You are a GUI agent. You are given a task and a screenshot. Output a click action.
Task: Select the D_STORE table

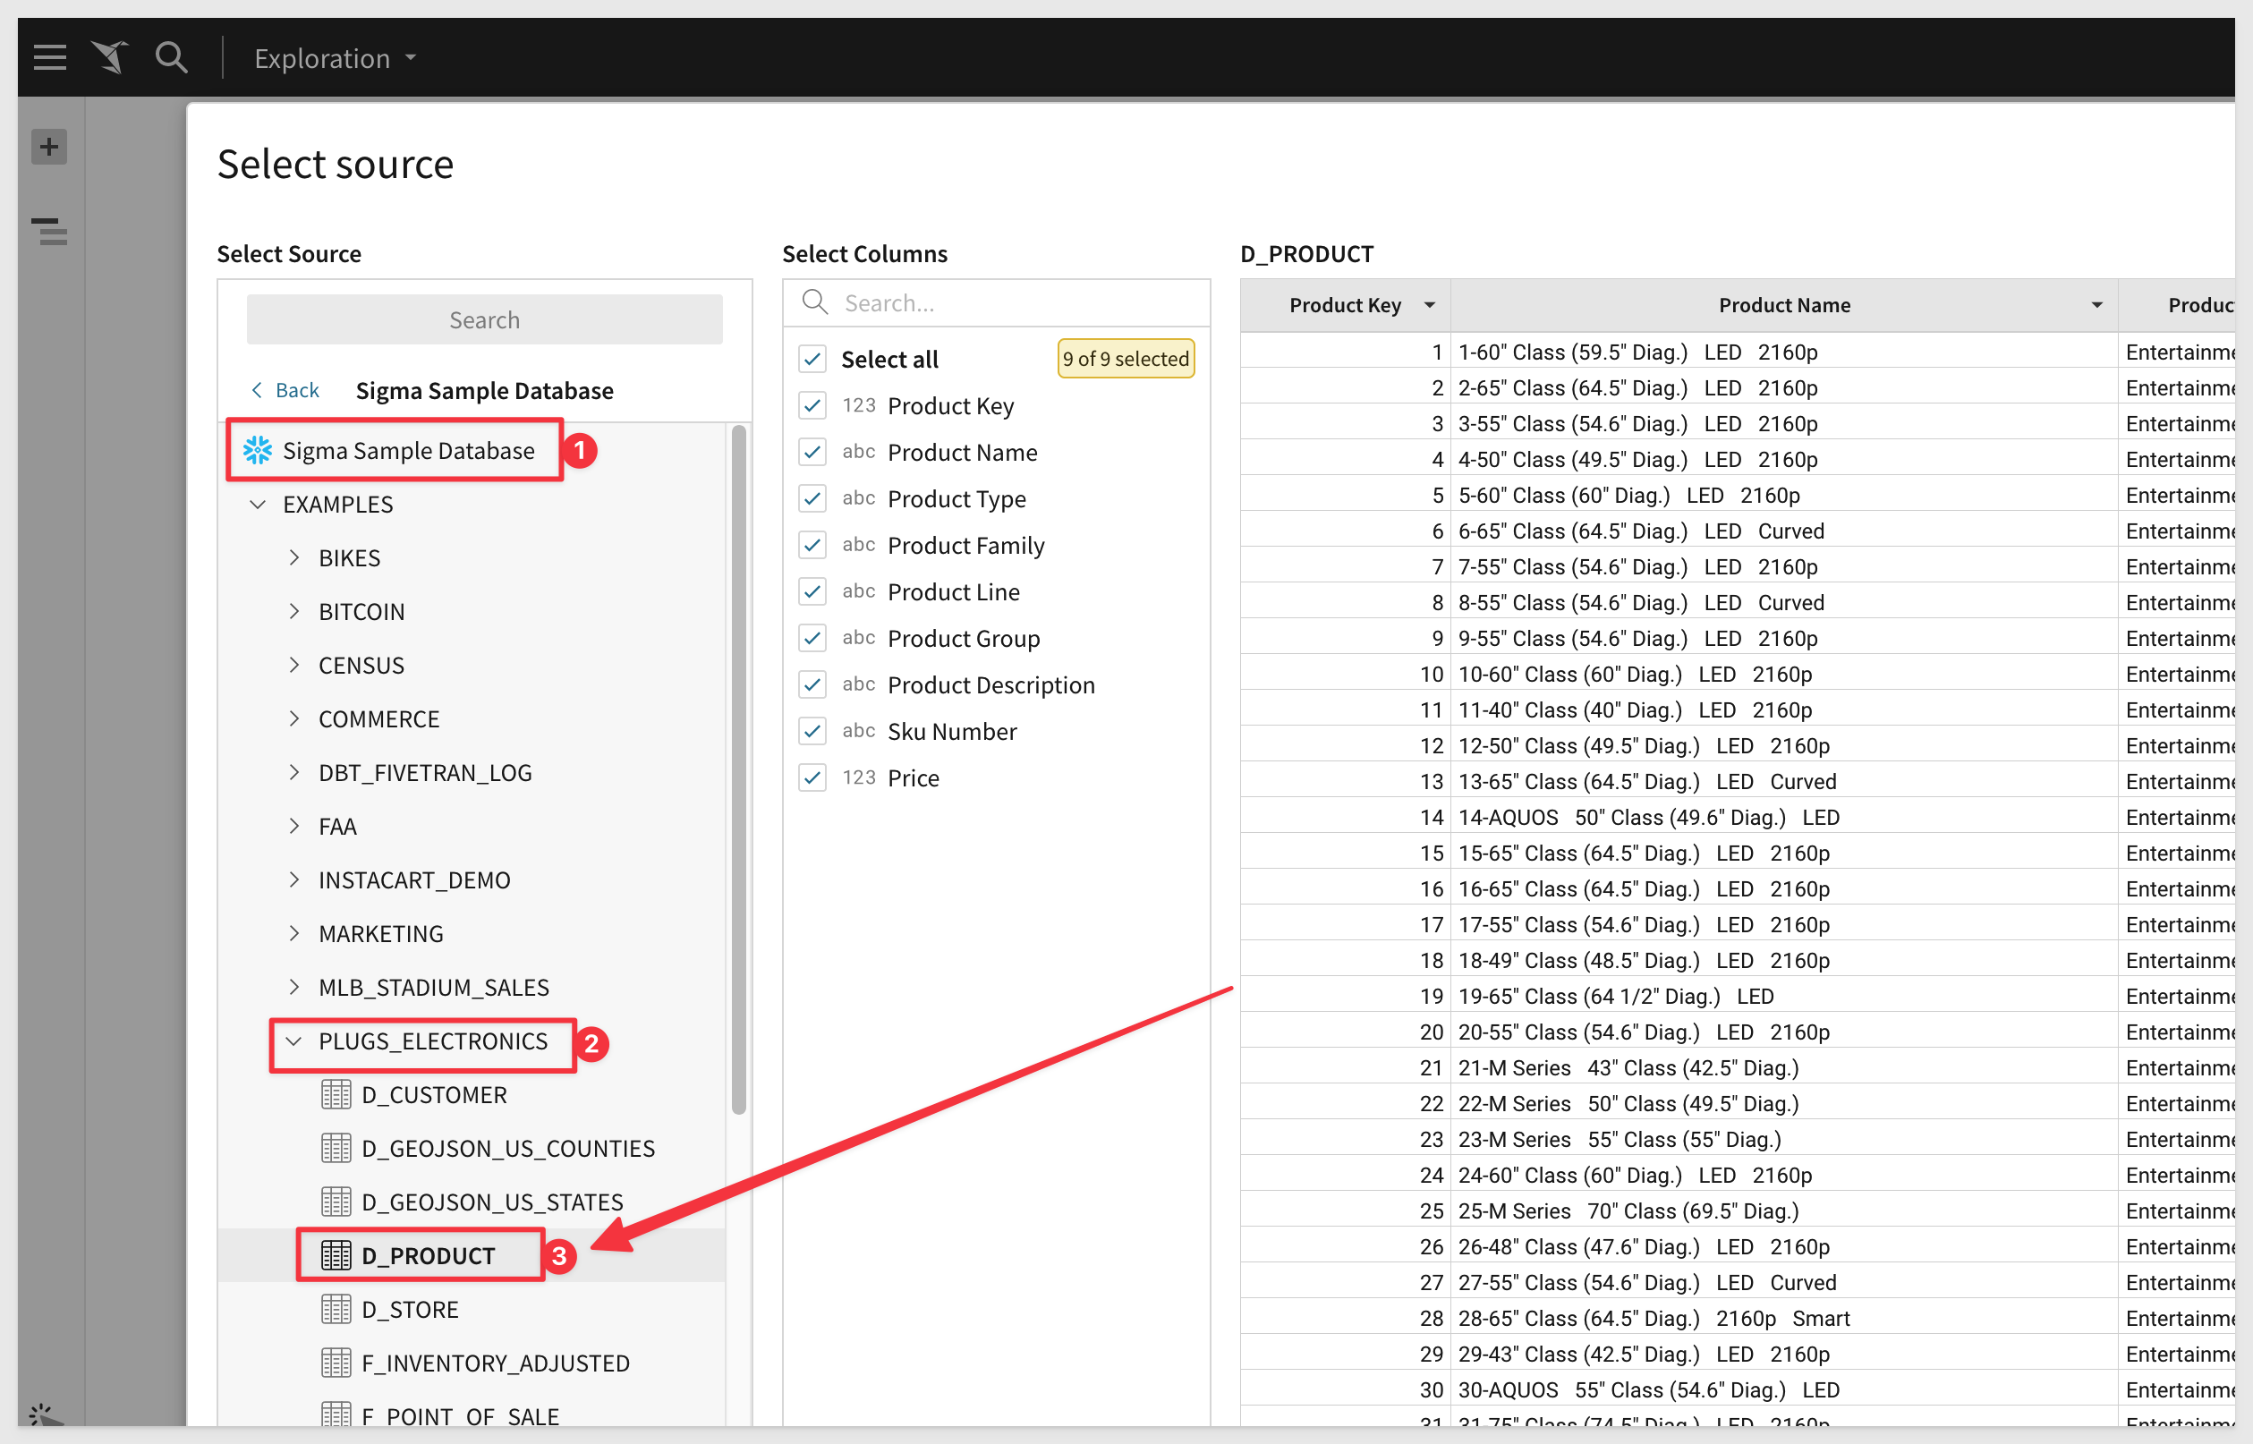(411, 1309)
